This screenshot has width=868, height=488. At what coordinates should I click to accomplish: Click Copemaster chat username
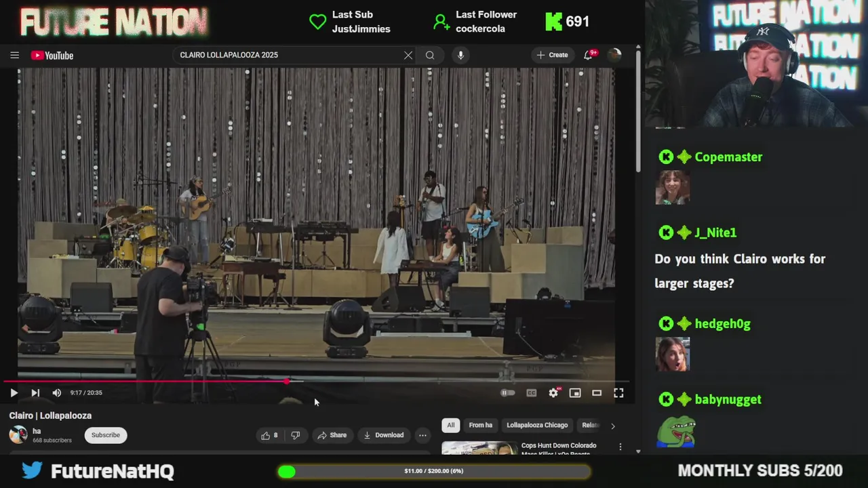(728, 157)
